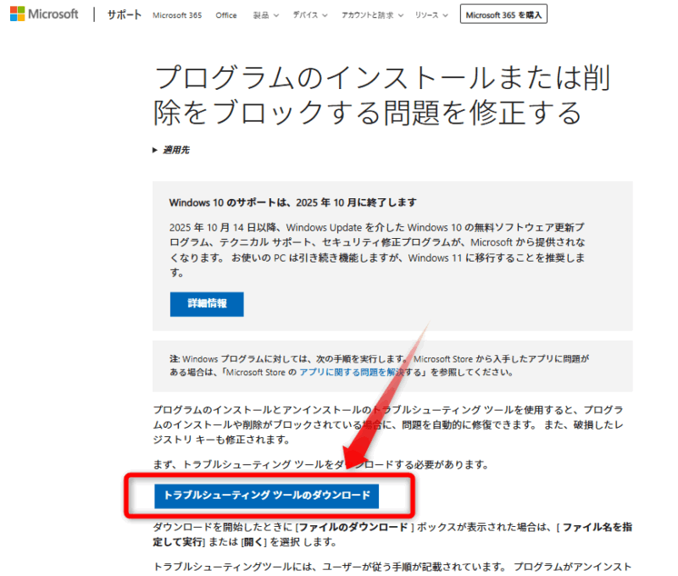Click the まず、トラブルシューティング ツール sentence

321,464
